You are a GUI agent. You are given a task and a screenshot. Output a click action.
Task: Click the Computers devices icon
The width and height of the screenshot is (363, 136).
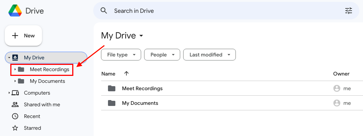pyautogui.click(x=15, y=93)
